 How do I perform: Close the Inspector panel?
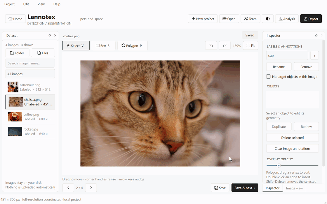[x=322, y=35]
